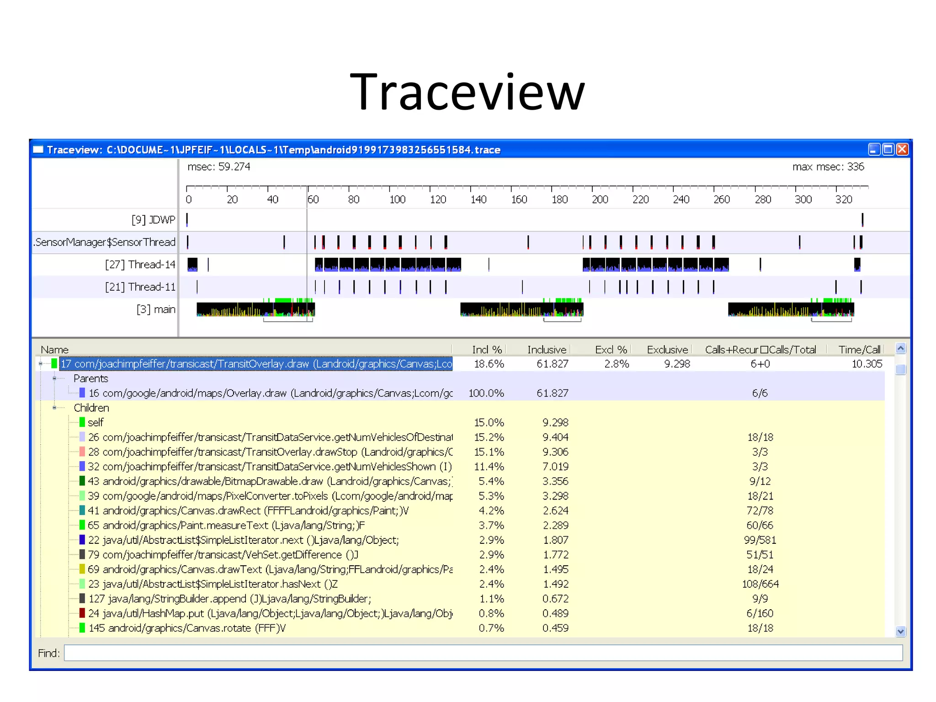Collapse the TransitOverlay.draw tree row
936x702 pixels.
pyautogui.click(x=41, y=364)
